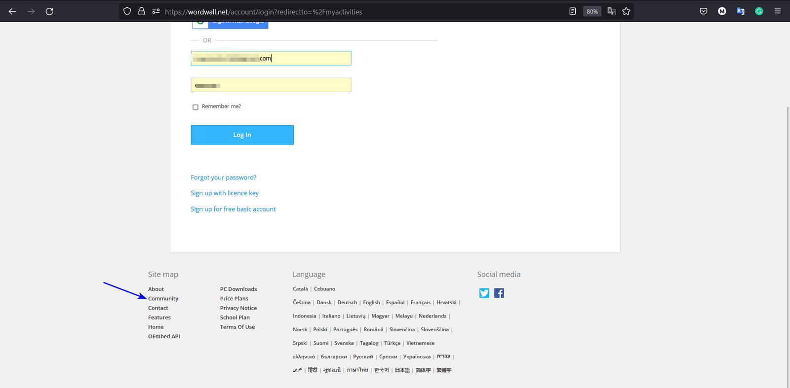Image resolution: width=790 pixels, height=388 pixels.
Task: Click the browser back arrow
Action: (x=12, y=11)
